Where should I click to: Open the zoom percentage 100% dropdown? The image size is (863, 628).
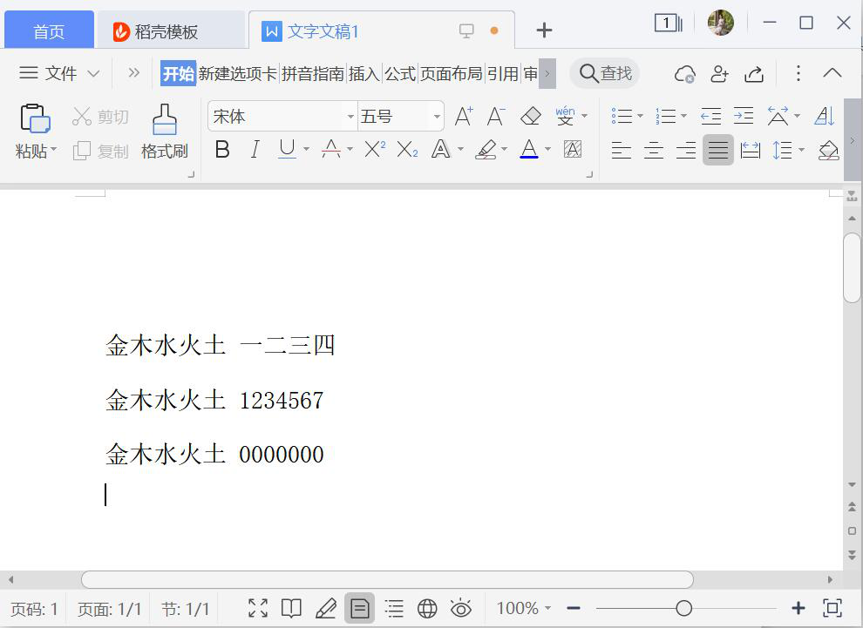pyautogui.click(x=523, y=608)
